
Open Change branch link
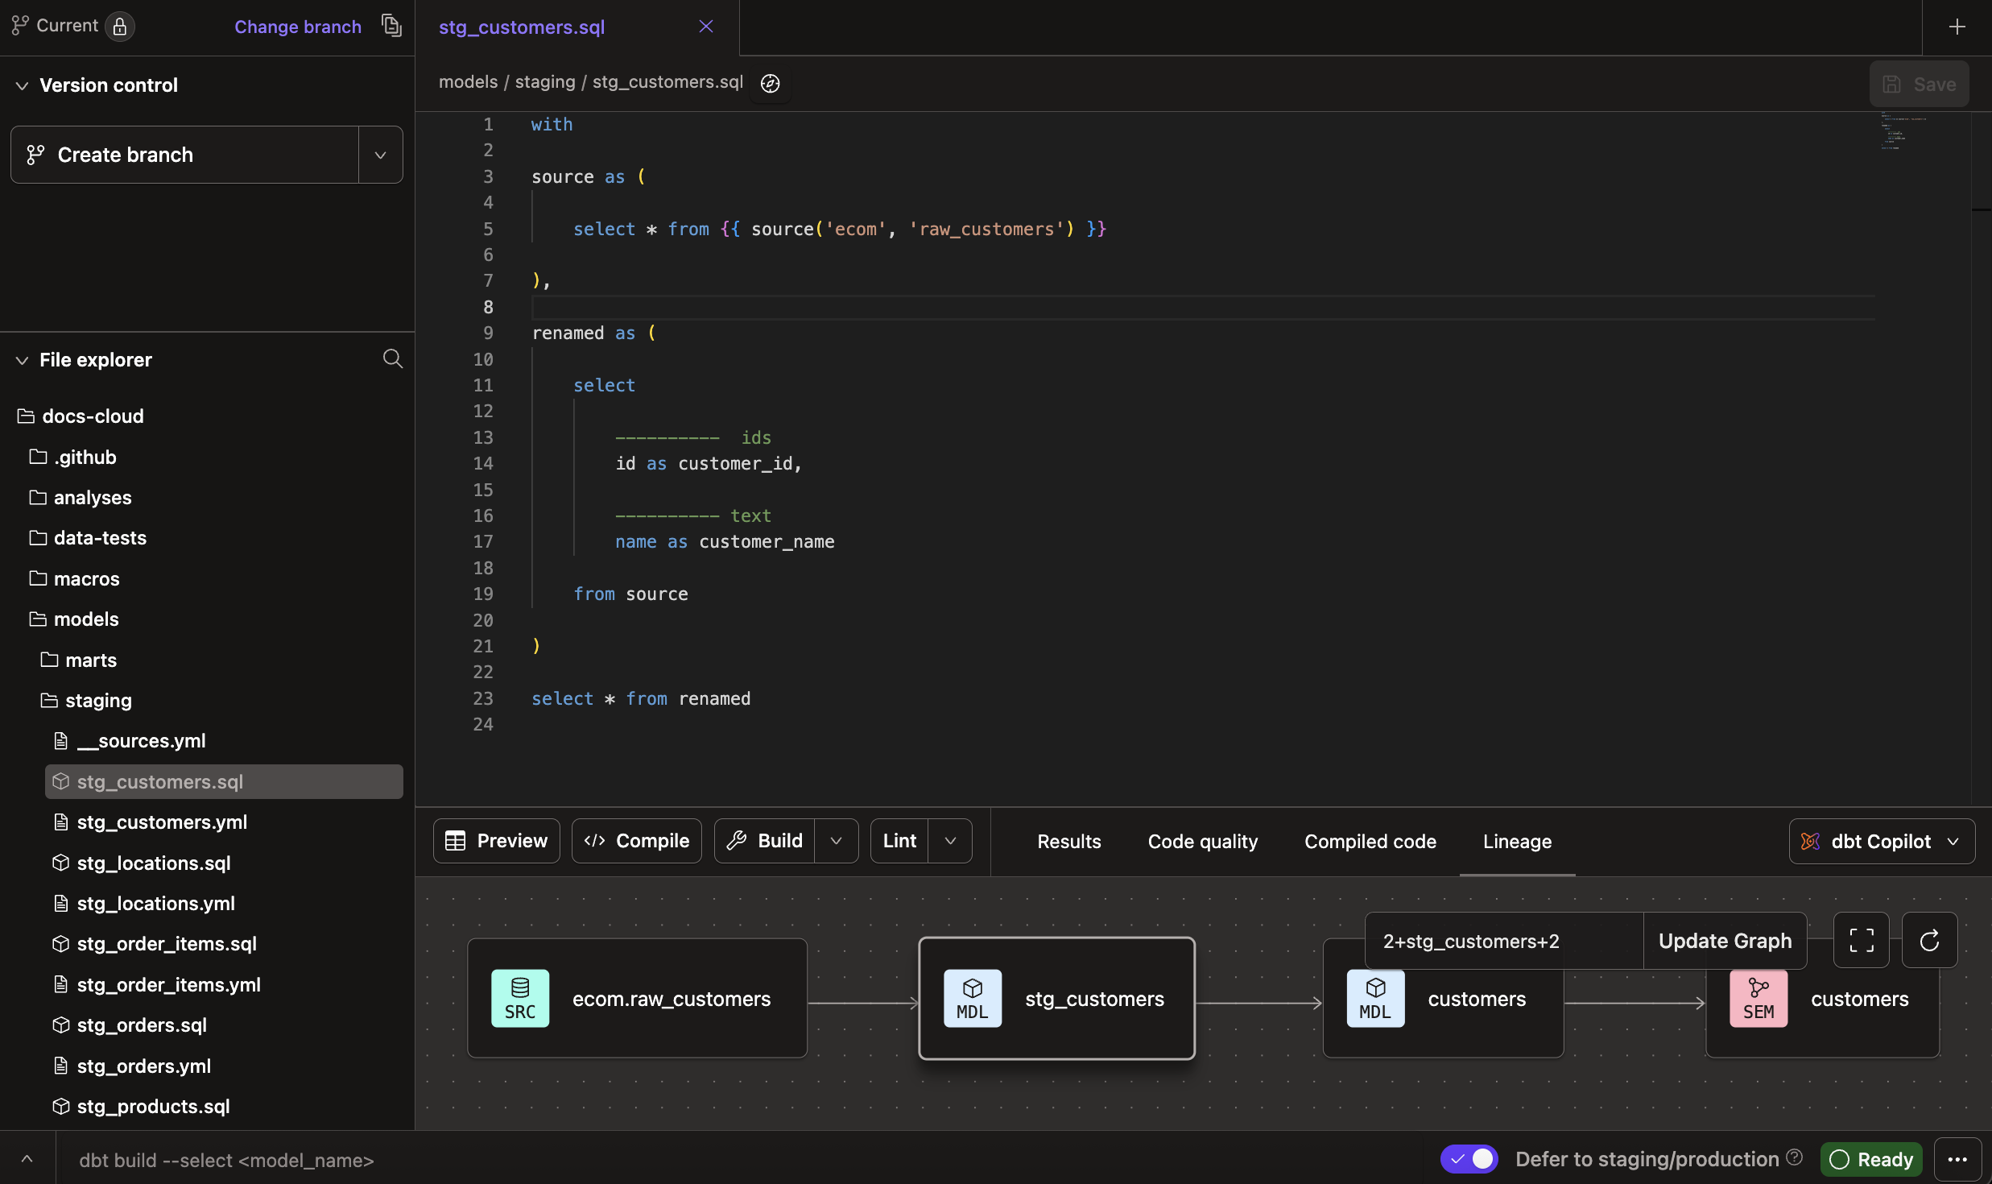297,26
